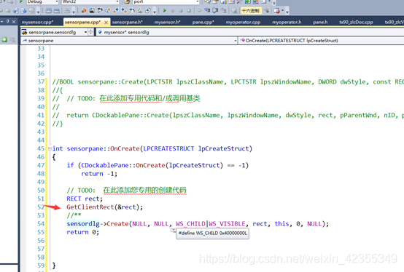Close the left docked panel

14,22
